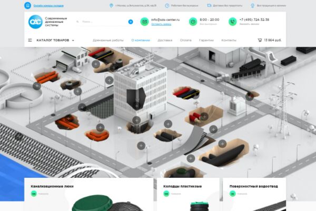This screenshot has height=211, width=316.
Task: Click the online cameras link at top left
Action: tap(48, 6)
